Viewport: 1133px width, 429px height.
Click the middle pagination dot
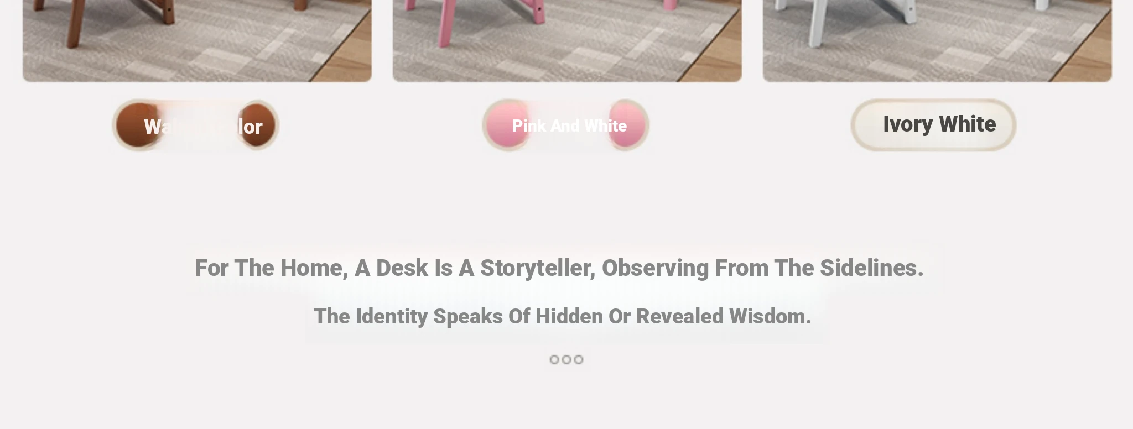566,360
